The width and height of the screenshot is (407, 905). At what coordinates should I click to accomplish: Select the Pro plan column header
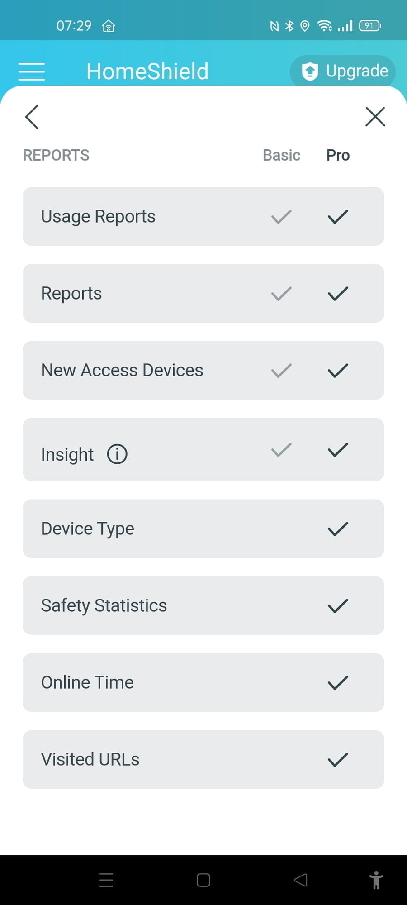click(x=338, y=155)
